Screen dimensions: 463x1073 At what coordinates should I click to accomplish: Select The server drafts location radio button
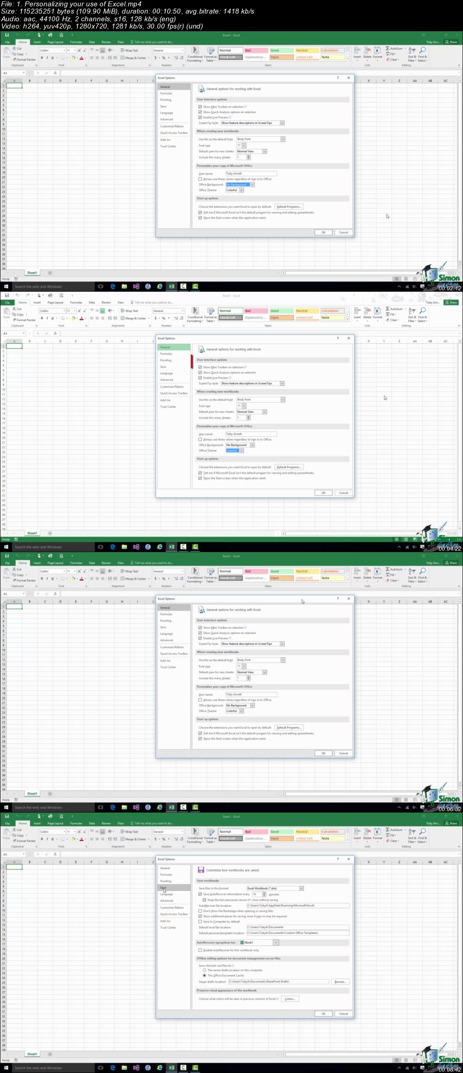(204, 970)
